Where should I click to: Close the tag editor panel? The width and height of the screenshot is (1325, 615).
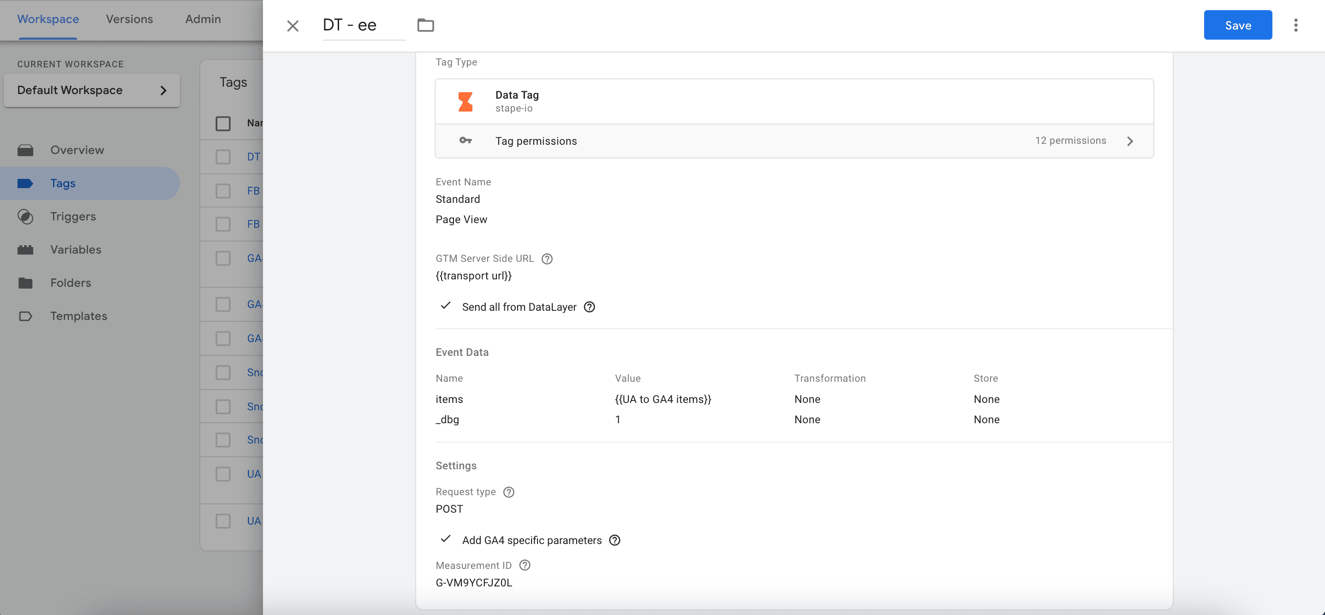tap(292, 26)
